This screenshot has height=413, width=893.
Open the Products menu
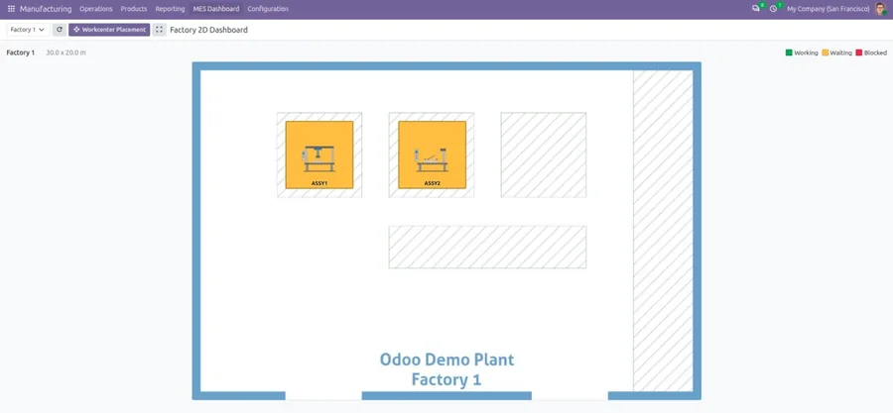pos(134,9)
